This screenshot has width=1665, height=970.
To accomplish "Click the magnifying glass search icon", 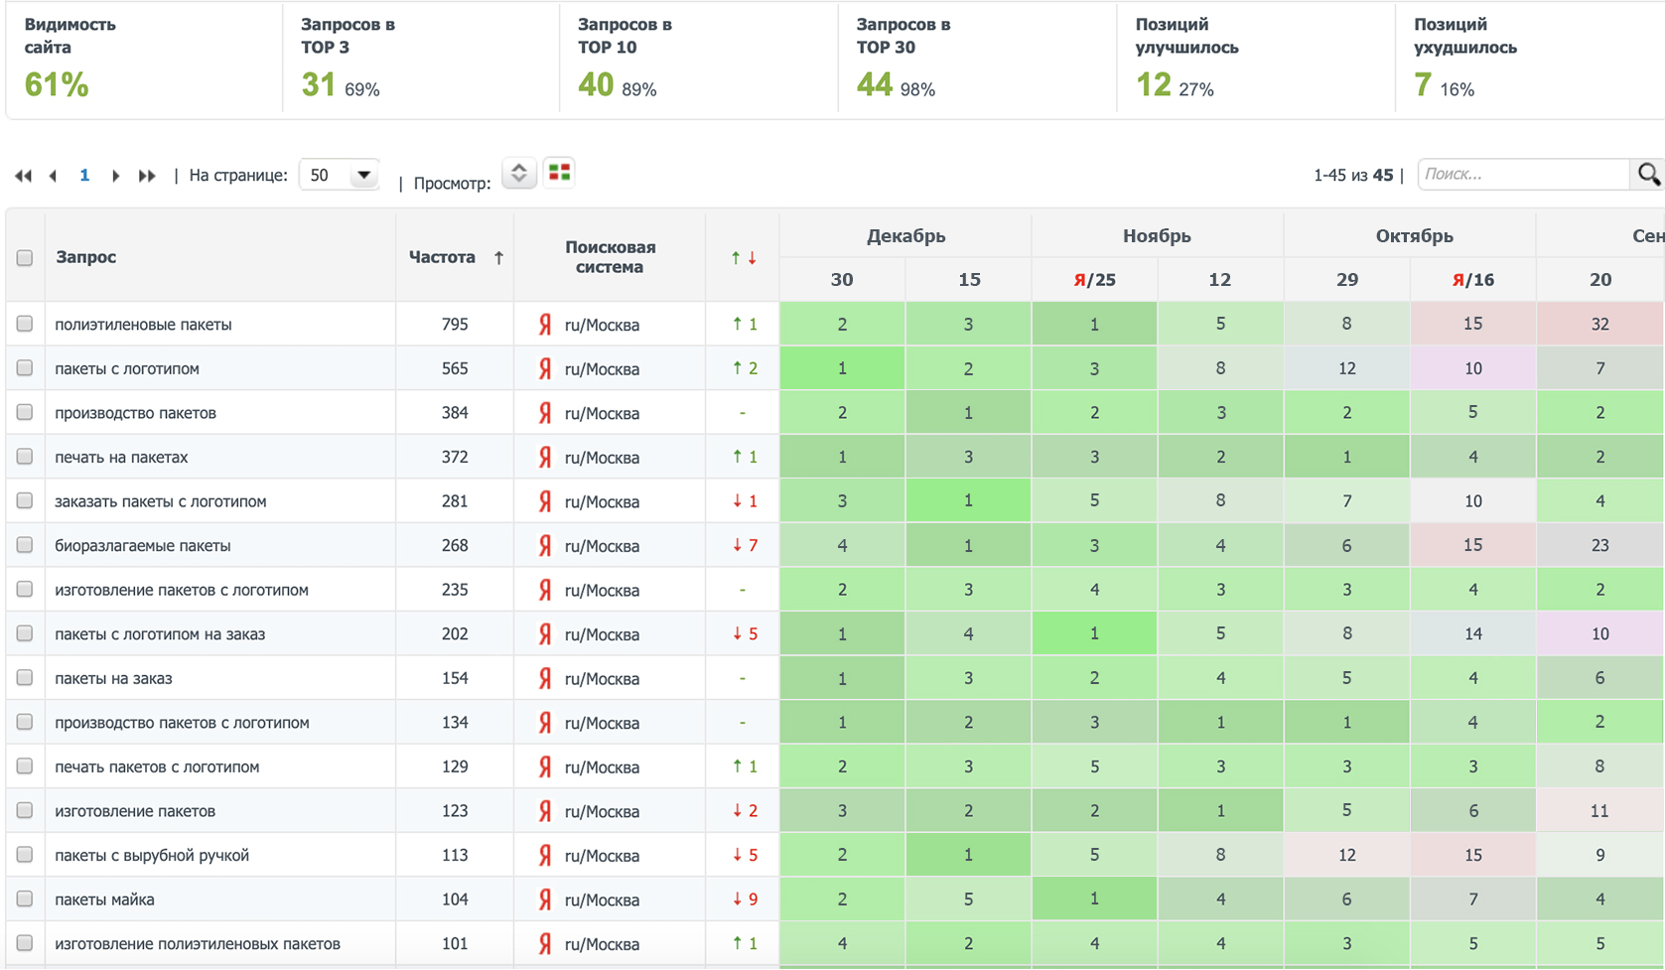I will (1648, 174).
